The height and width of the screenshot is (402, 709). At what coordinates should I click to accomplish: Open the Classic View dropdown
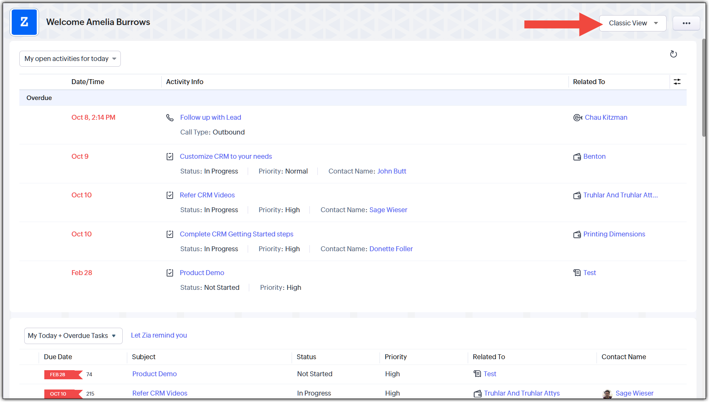click(632, 23)
